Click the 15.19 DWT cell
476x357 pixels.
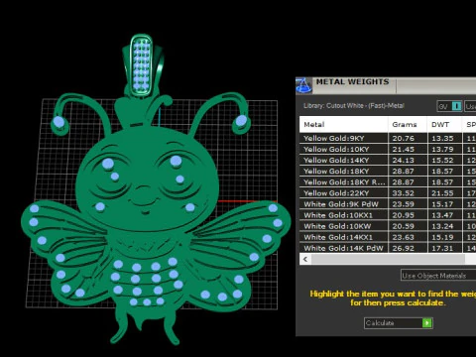444,237
